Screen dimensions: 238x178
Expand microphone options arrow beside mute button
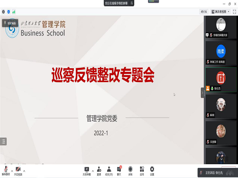[x=12, y=171]
